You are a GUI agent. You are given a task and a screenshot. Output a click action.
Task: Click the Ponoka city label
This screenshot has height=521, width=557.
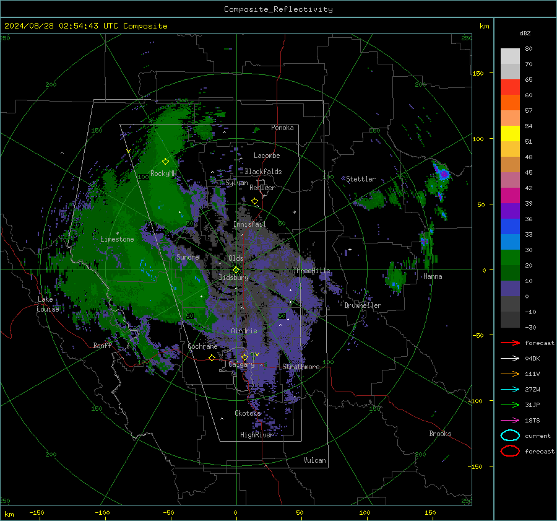click(282, 128)
